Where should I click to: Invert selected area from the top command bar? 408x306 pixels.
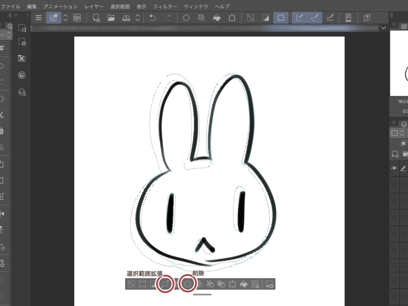(266, 18)
